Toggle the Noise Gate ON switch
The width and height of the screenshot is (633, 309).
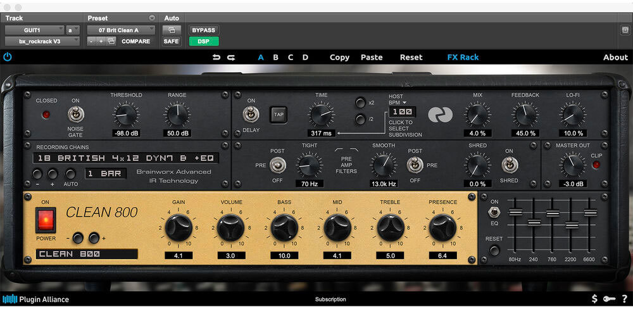(75, 115)
